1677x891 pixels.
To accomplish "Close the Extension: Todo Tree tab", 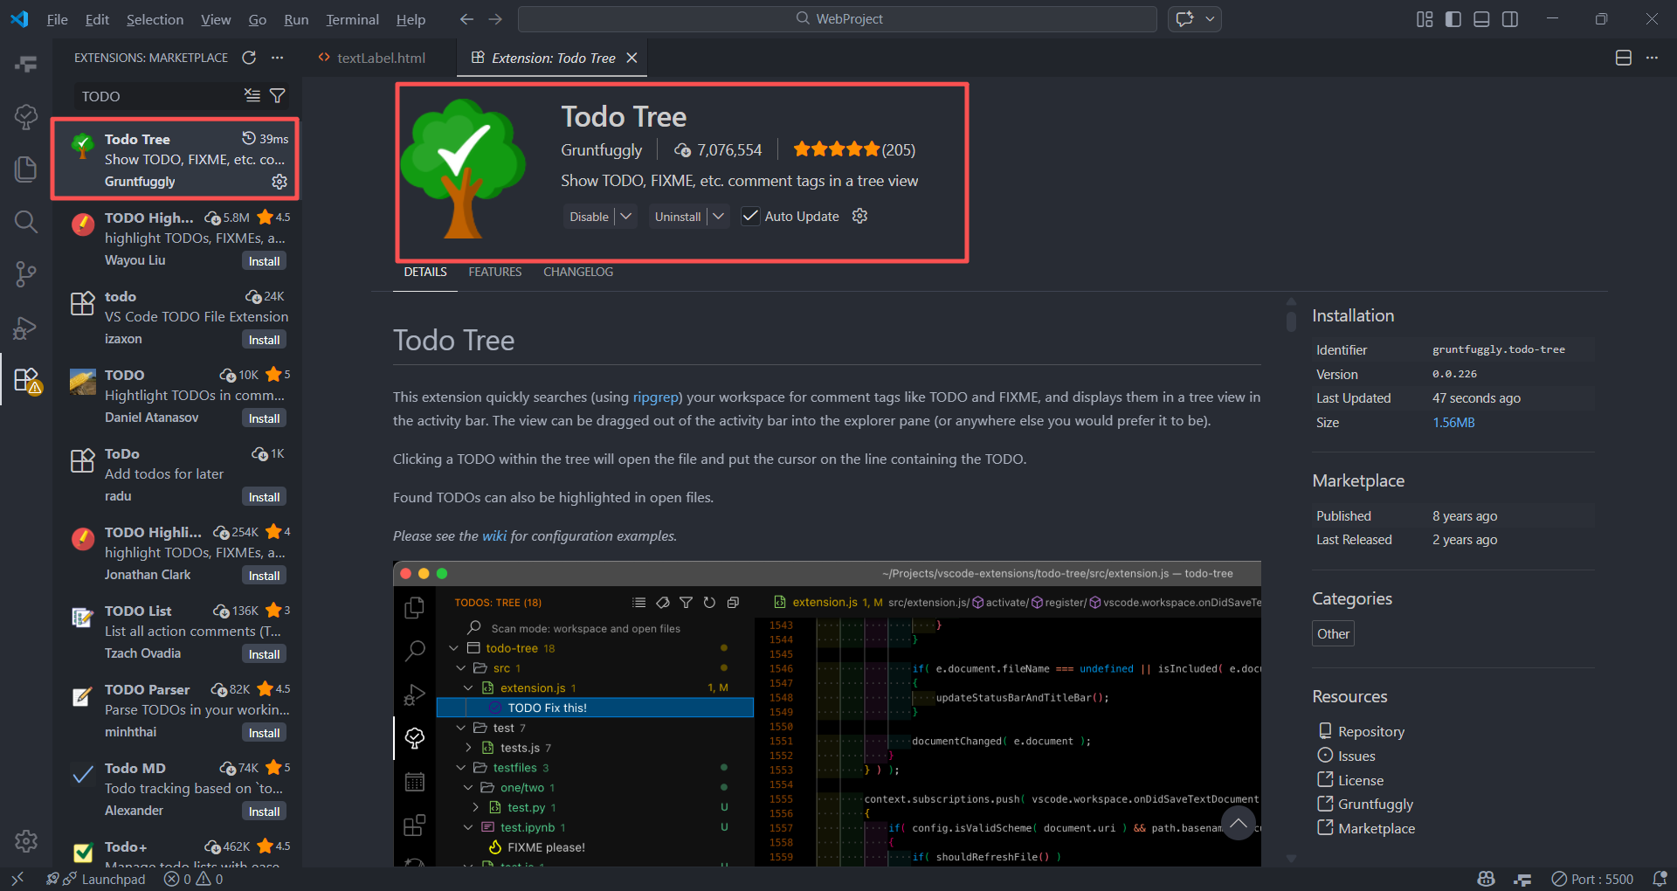I will [x=631, y=58].
